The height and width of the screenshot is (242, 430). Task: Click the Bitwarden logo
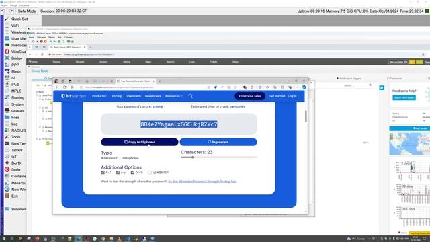coord(73,96)
